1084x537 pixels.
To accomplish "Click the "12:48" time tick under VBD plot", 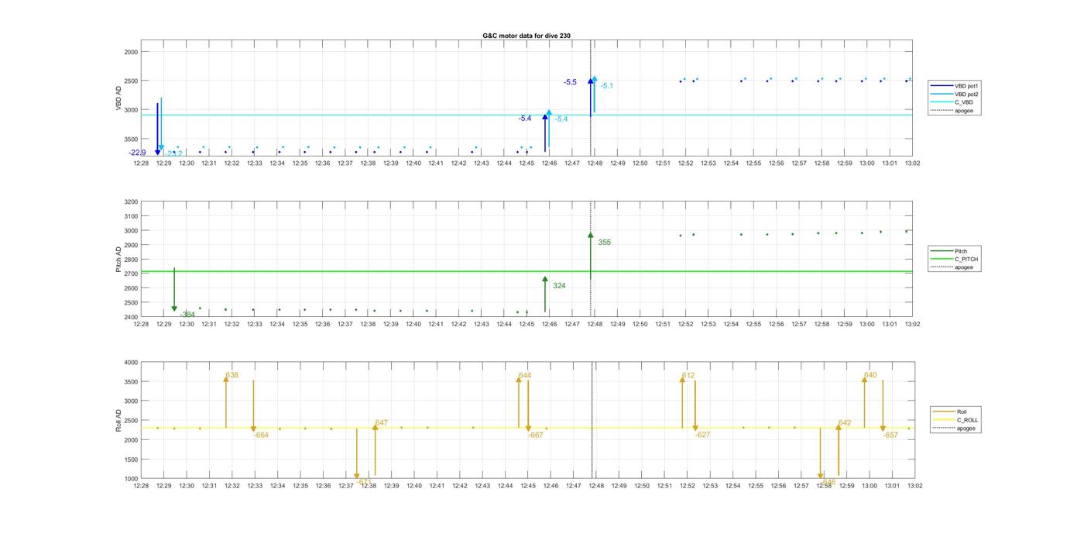I will point(595,164).
